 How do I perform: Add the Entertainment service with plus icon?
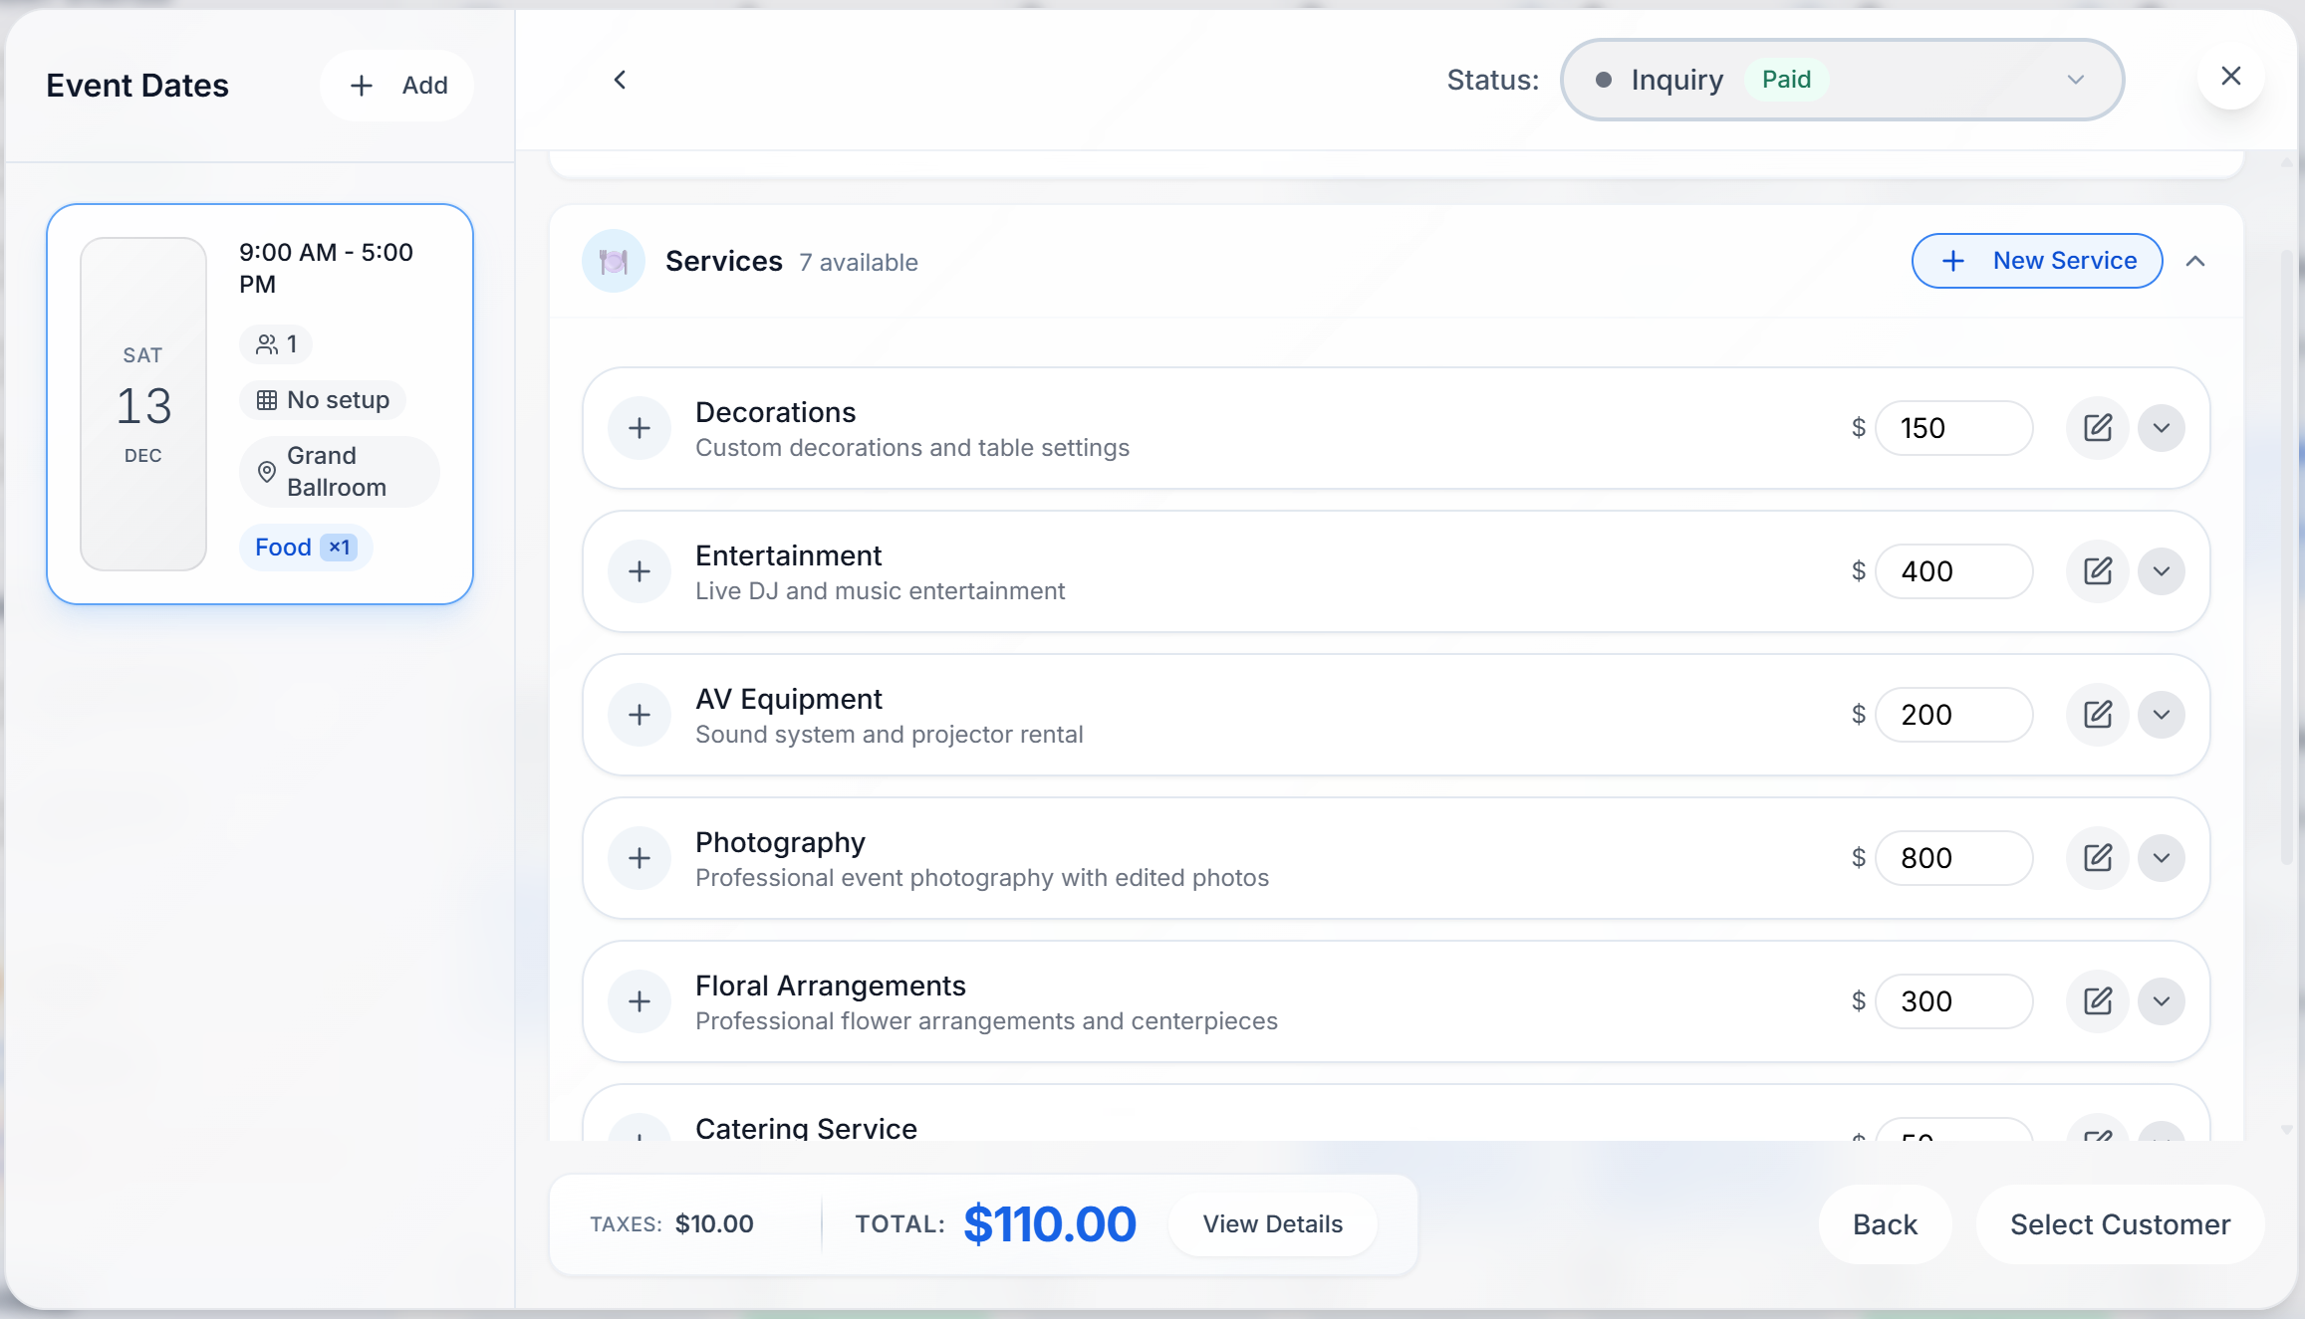pos(640,571)
